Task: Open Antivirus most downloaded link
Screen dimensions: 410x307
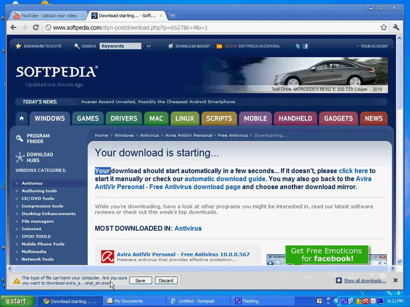Action: (188, 229)
